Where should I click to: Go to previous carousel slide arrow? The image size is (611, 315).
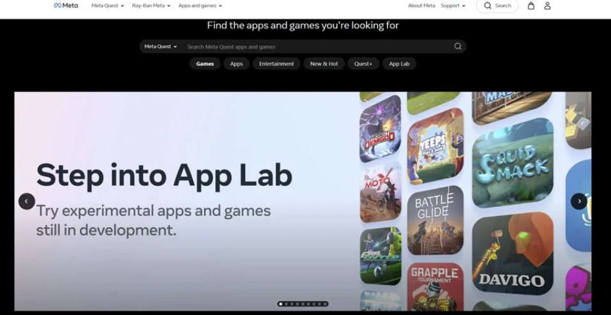[x=26, y=201]
